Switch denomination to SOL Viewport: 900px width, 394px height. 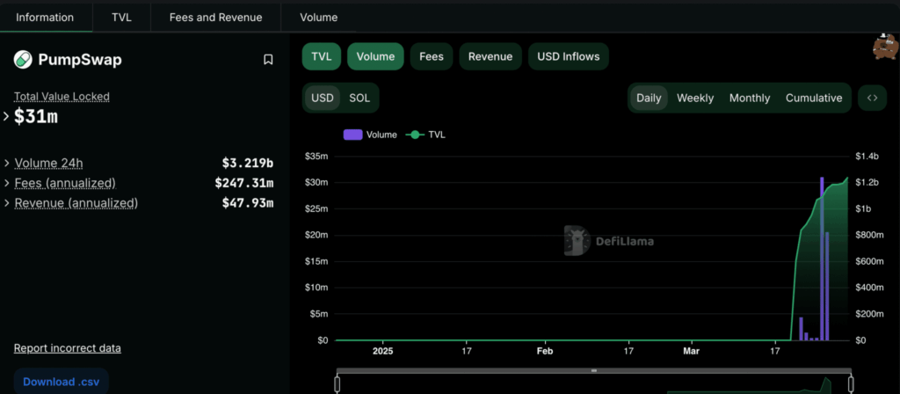tap(359, 98)
